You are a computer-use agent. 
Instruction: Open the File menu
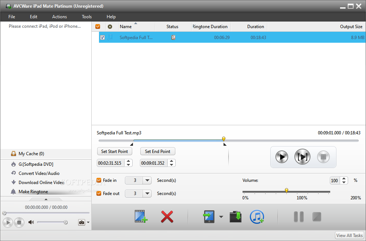click(x=12, y=17)
